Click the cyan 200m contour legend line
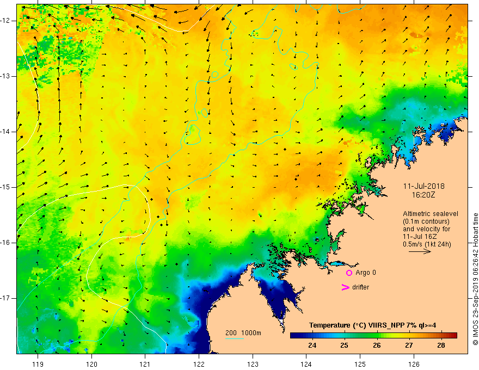 (x=234, y=338)
